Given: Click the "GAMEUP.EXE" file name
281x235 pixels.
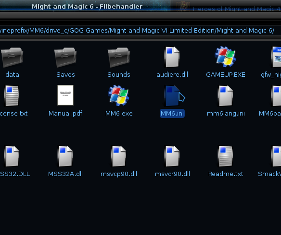Looking at the screenshot, I should point(226,74).
